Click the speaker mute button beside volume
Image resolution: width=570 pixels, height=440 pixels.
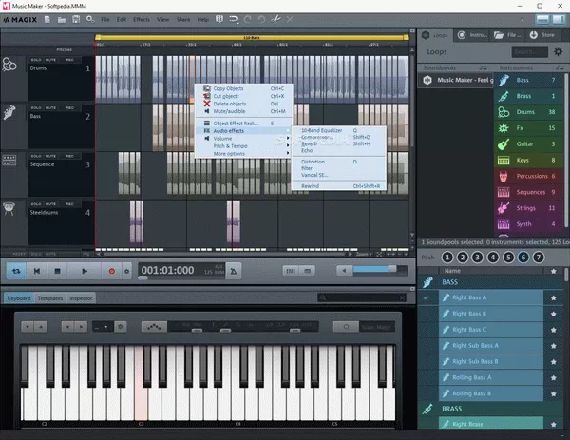point(344,270)
